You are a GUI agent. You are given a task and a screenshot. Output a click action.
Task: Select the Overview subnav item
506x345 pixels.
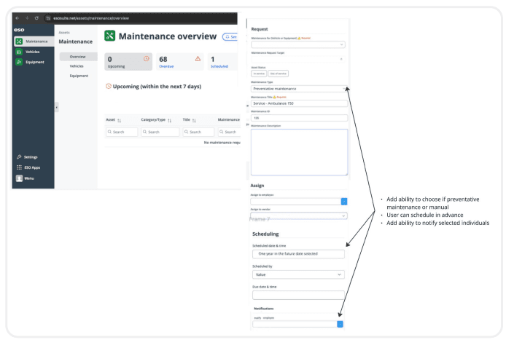(79, 57)
